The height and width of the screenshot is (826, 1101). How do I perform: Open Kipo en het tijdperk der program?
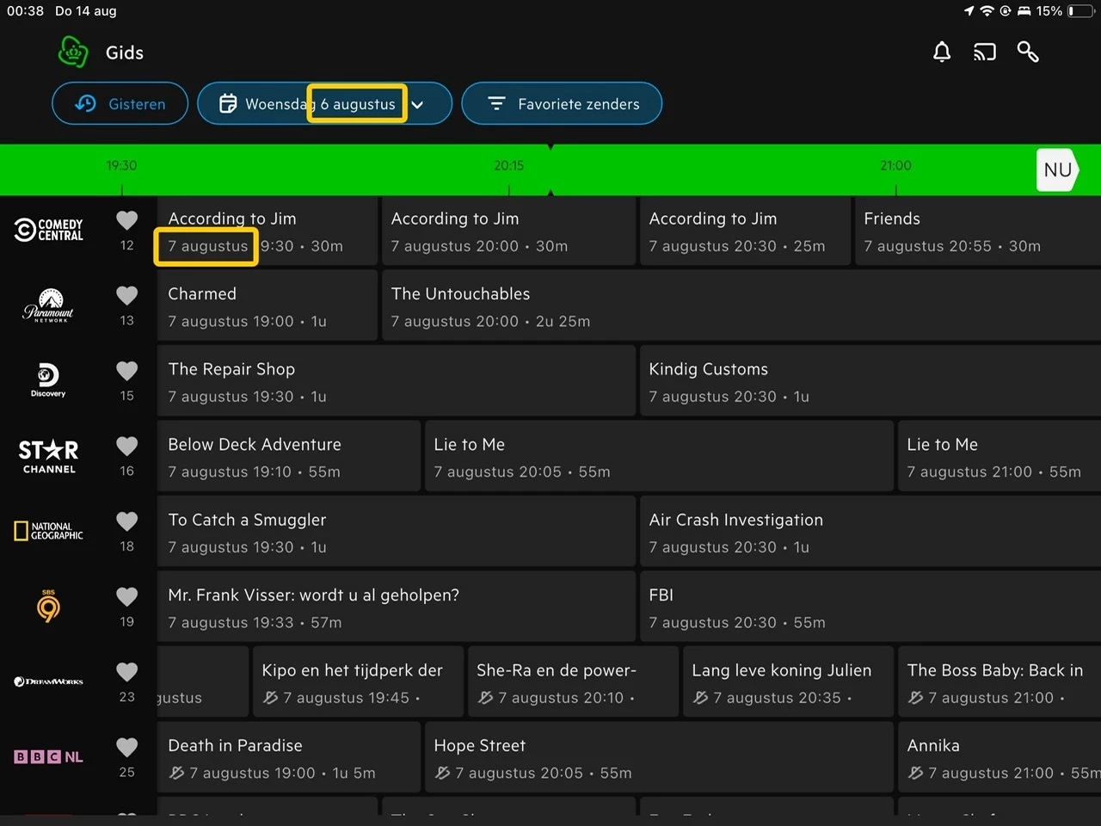pyautogui.click(x=358, y=683)
